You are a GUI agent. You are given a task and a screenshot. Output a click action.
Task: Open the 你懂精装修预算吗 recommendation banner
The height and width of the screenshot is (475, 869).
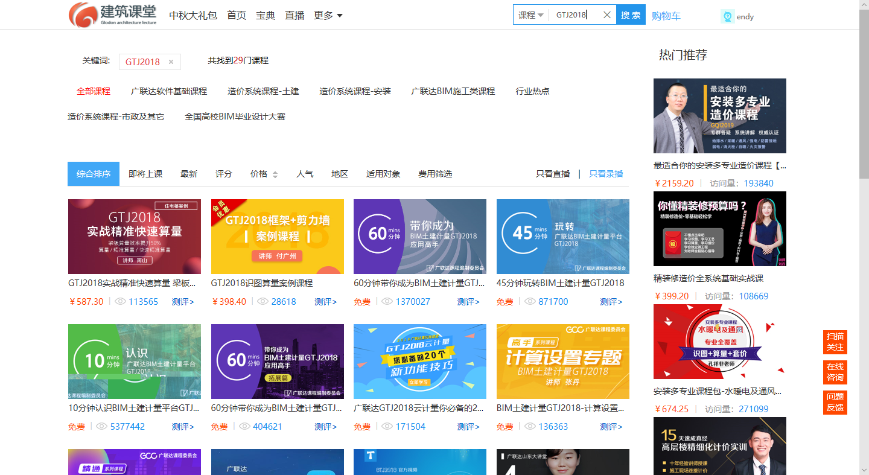(x=720, y=229)
